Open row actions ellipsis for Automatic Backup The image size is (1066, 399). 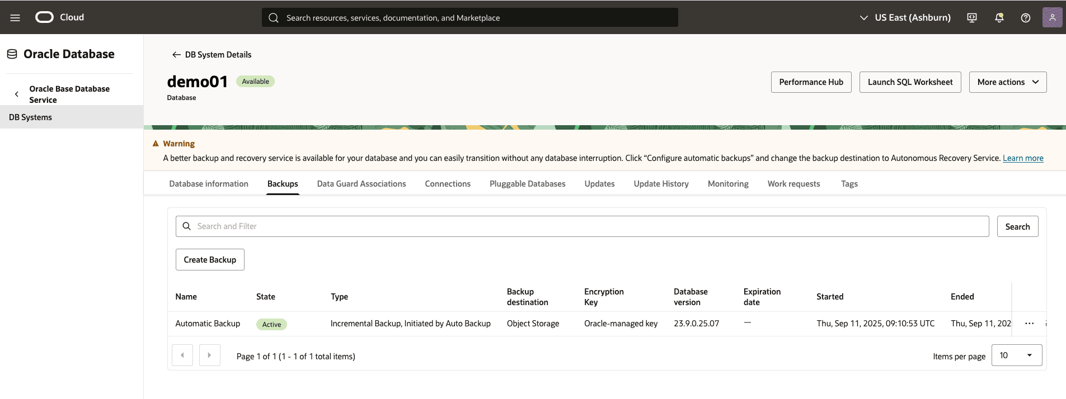[1029, 324]
